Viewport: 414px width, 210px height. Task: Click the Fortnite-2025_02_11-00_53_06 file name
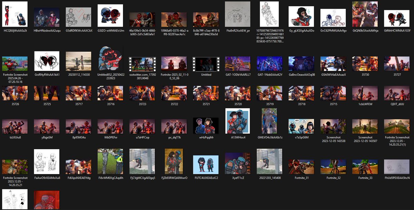pyautogui.click(x=174, y=76)
